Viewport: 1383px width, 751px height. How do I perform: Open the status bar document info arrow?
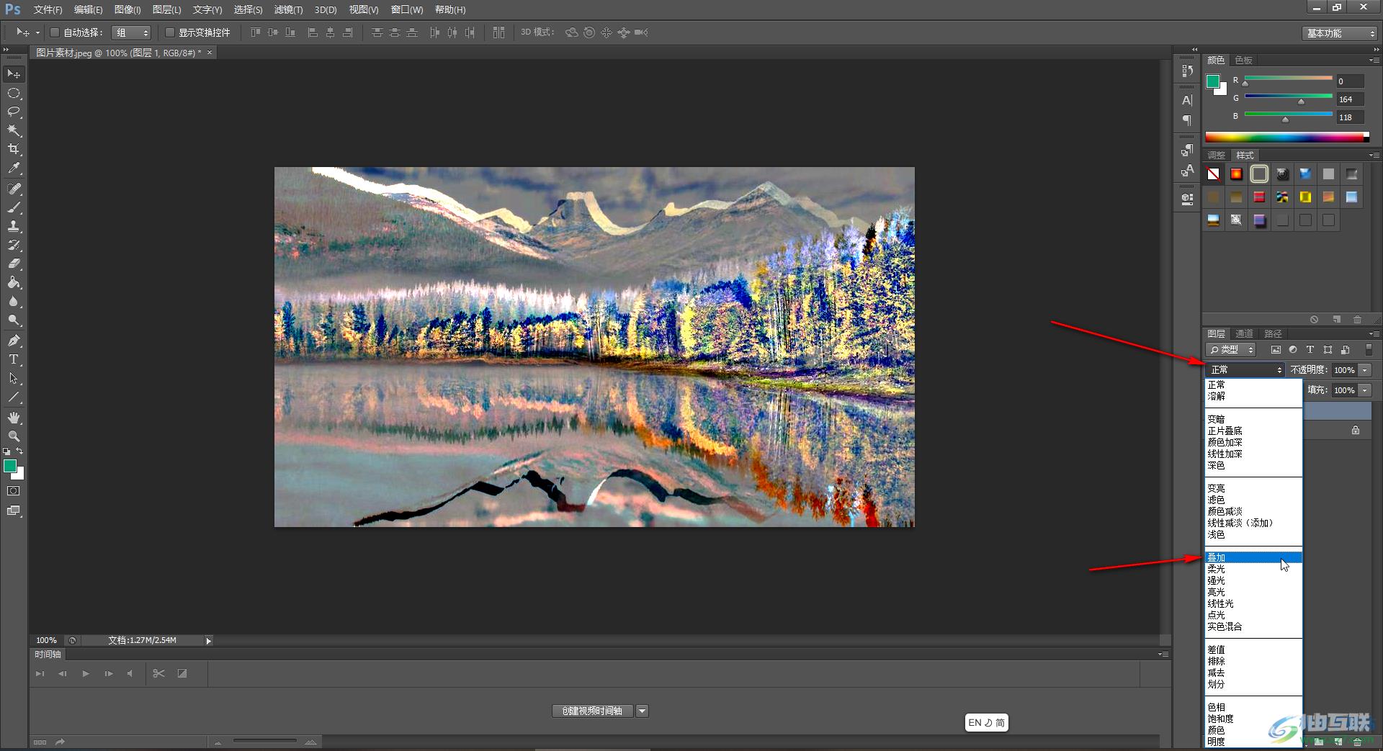pyautogui.click(x=209, y=641)
